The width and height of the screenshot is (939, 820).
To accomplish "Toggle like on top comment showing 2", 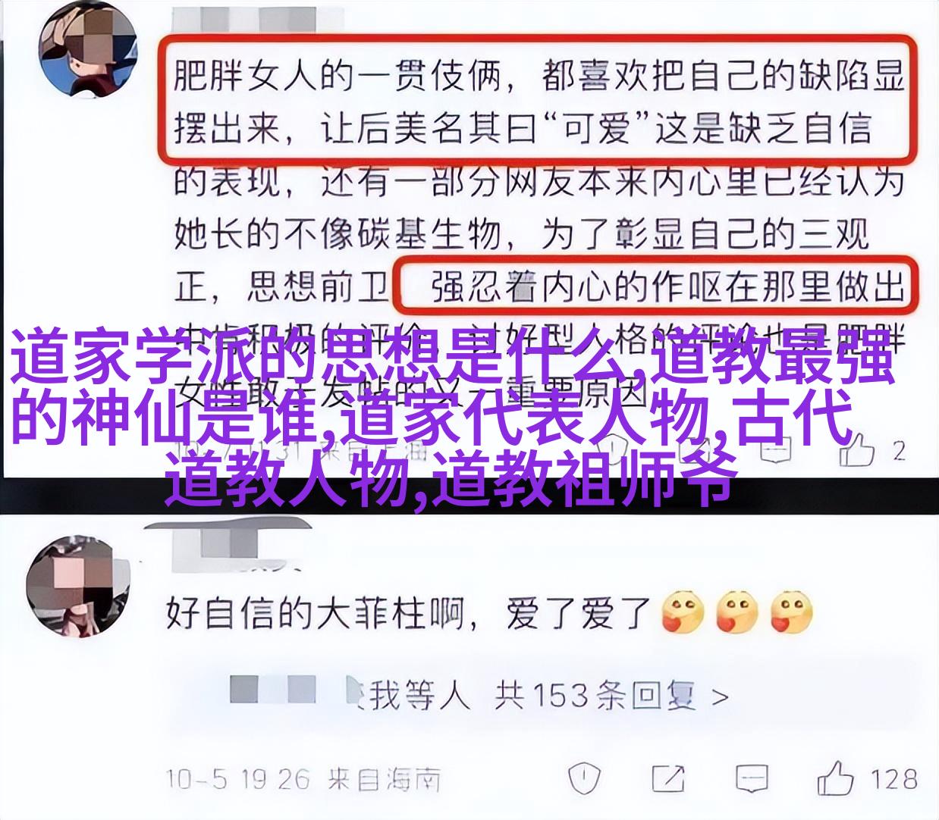I will 857,452.
